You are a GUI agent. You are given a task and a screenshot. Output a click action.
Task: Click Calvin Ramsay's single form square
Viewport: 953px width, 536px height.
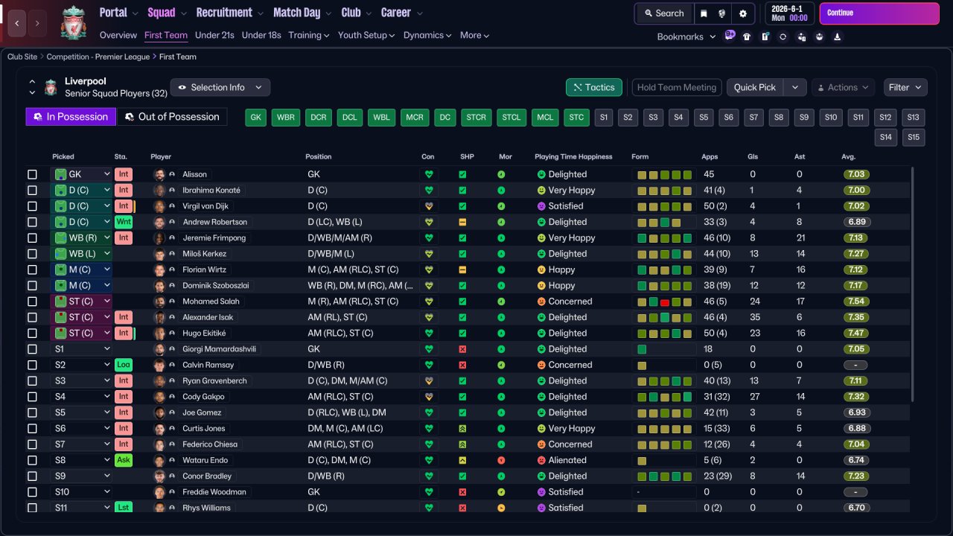(642, 365)
